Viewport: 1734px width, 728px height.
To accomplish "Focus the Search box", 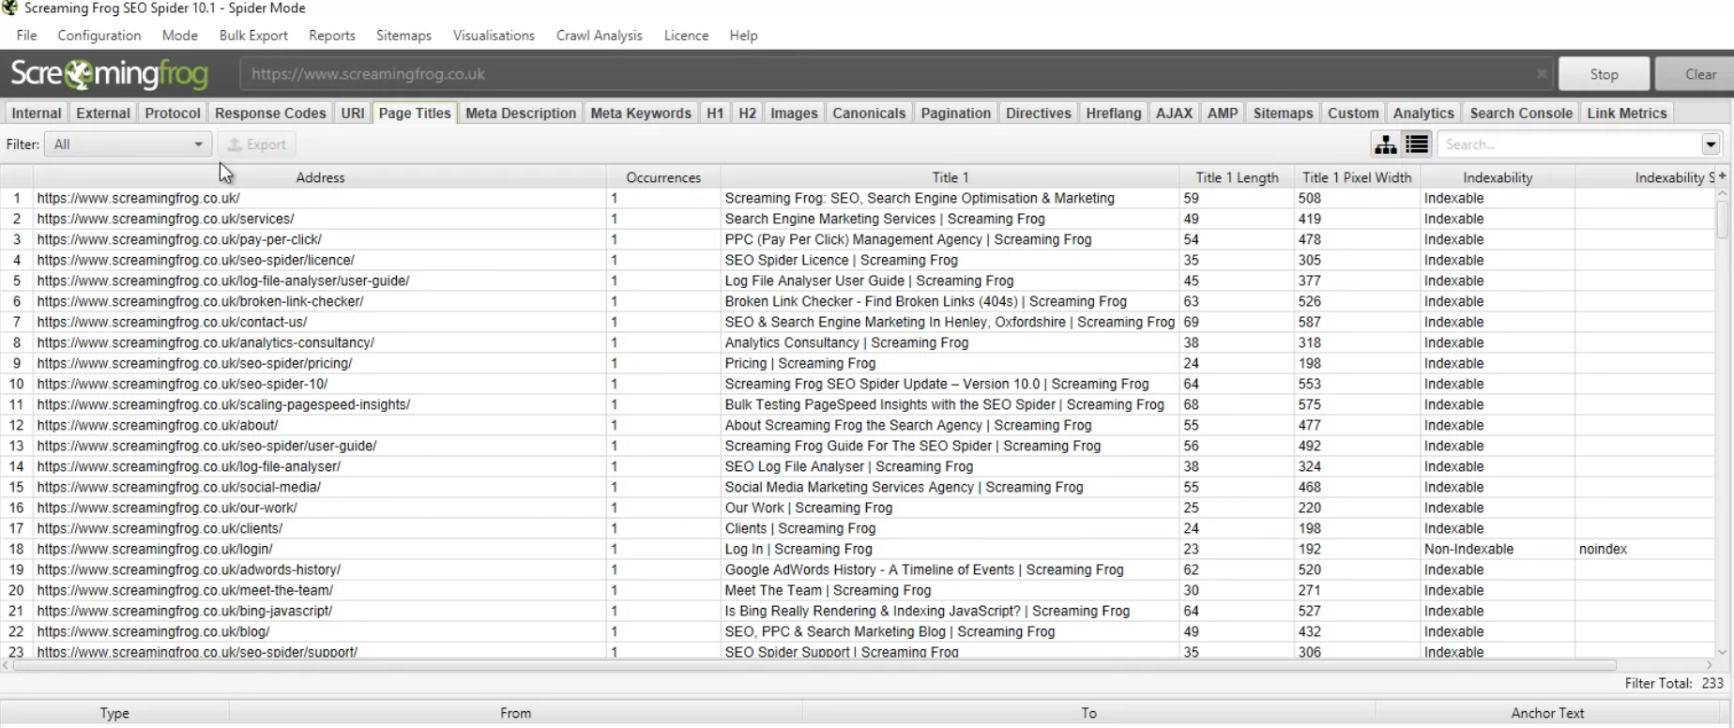I will [1570, 144].
